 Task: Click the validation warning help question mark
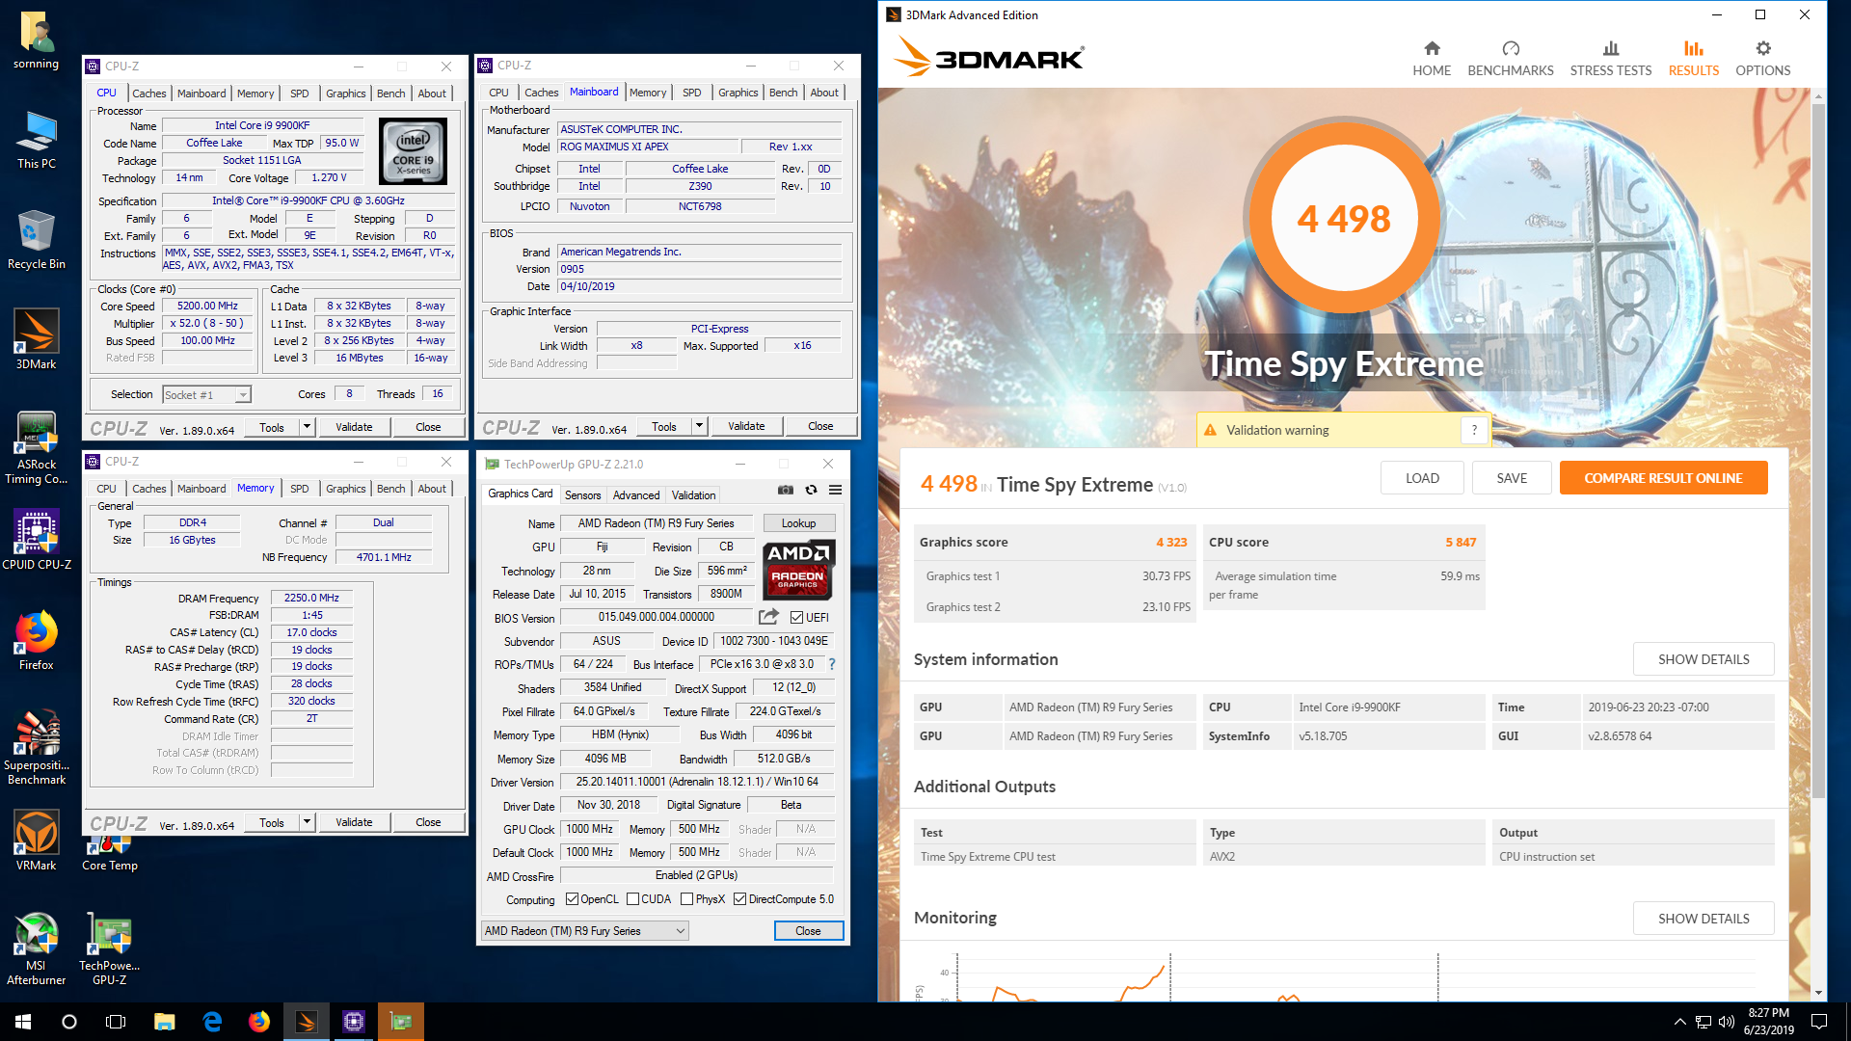click(x=1474, y=430)
